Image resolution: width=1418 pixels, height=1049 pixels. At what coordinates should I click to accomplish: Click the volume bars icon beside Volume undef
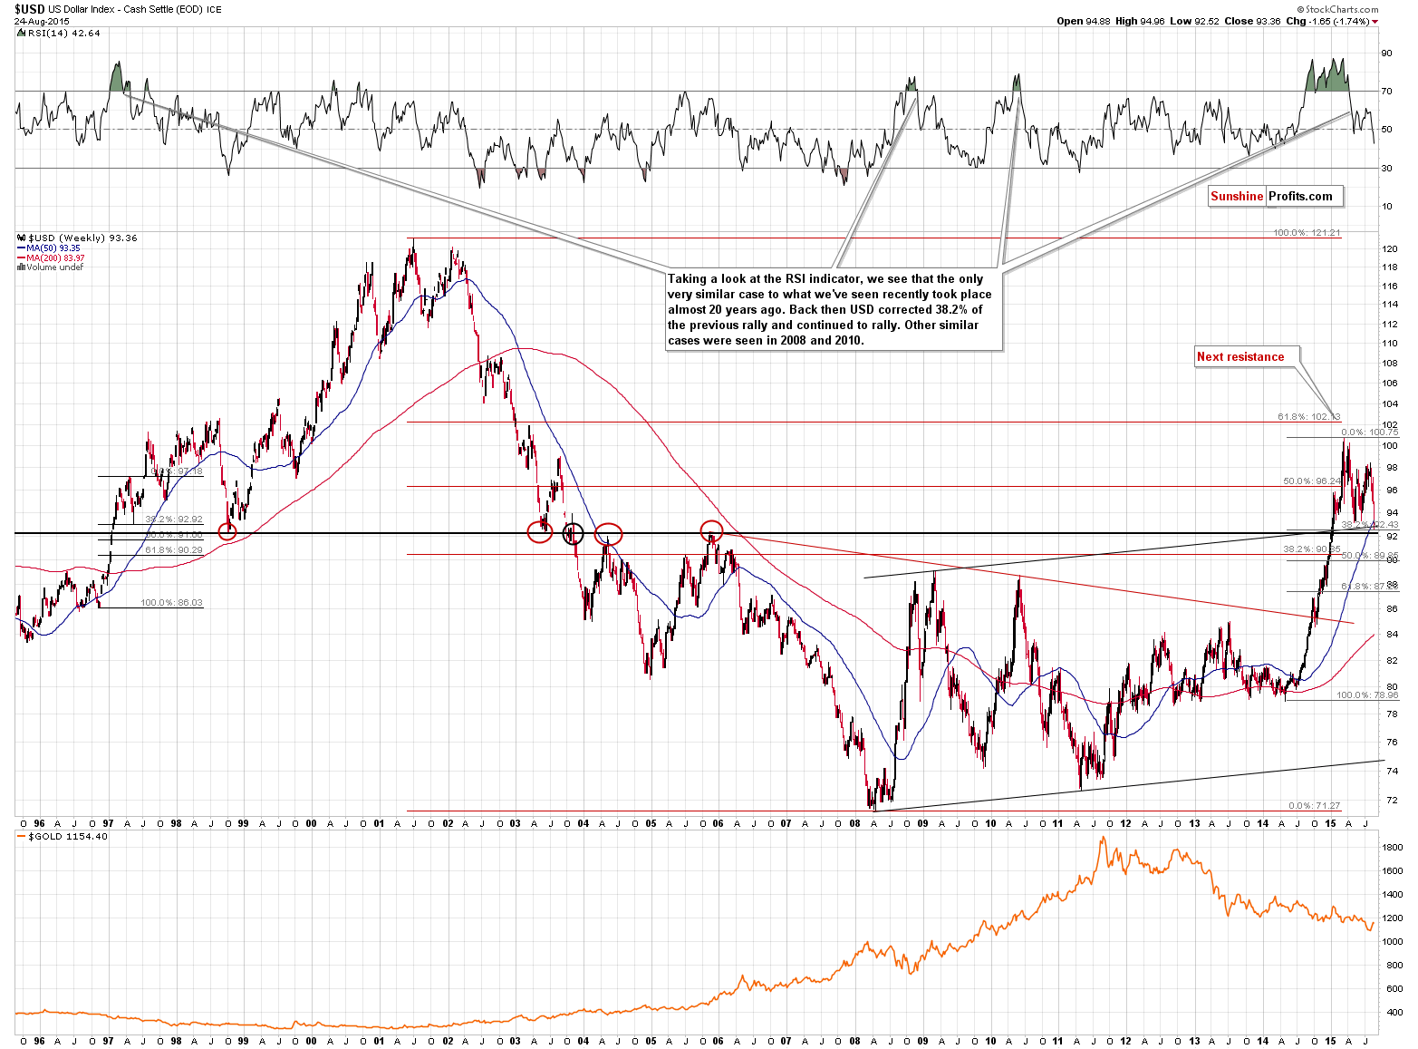click(x=22, y=267)
